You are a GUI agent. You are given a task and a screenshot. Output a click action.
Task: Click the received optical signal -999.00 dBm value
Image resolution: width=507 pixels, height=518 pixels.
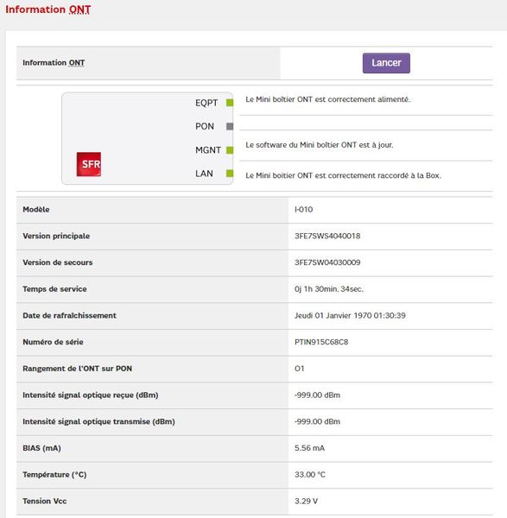317,395
